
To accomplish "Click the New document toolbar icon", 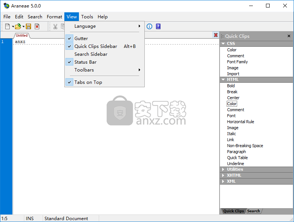I will pyautogui.click(x=7, y=27).
